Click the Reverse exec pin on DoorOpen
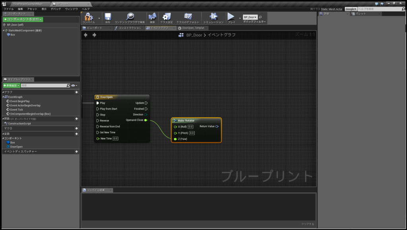The width and height of the screenshot is (407, 230). [x=98, y=121]
